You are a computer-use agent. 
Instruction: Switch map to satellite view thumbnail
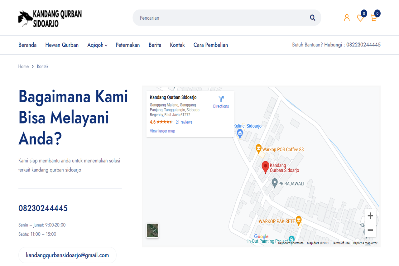(152, 230)
